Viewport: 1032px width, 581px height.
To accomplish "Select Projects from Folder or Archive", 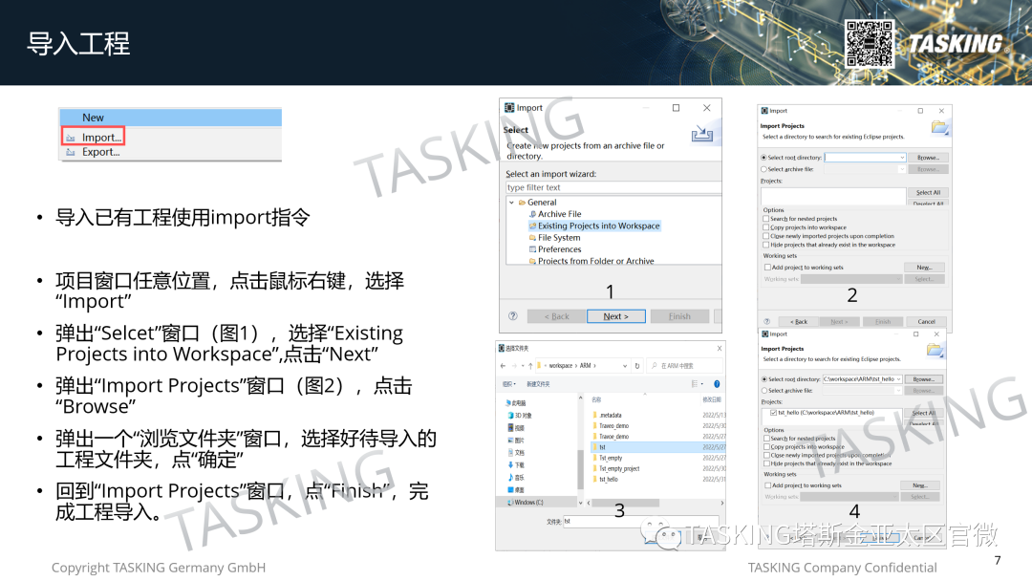I will click(591, 261).
